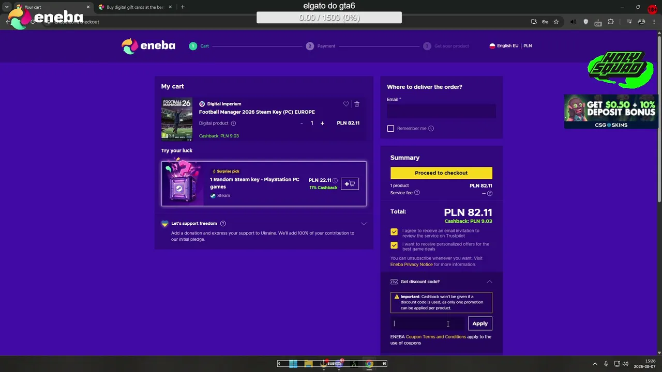Image resolution: width=662 pixels, height=372 pixels.
Task: Click the discount code input field
Action: pyautogui.click(x=428, y=323)
